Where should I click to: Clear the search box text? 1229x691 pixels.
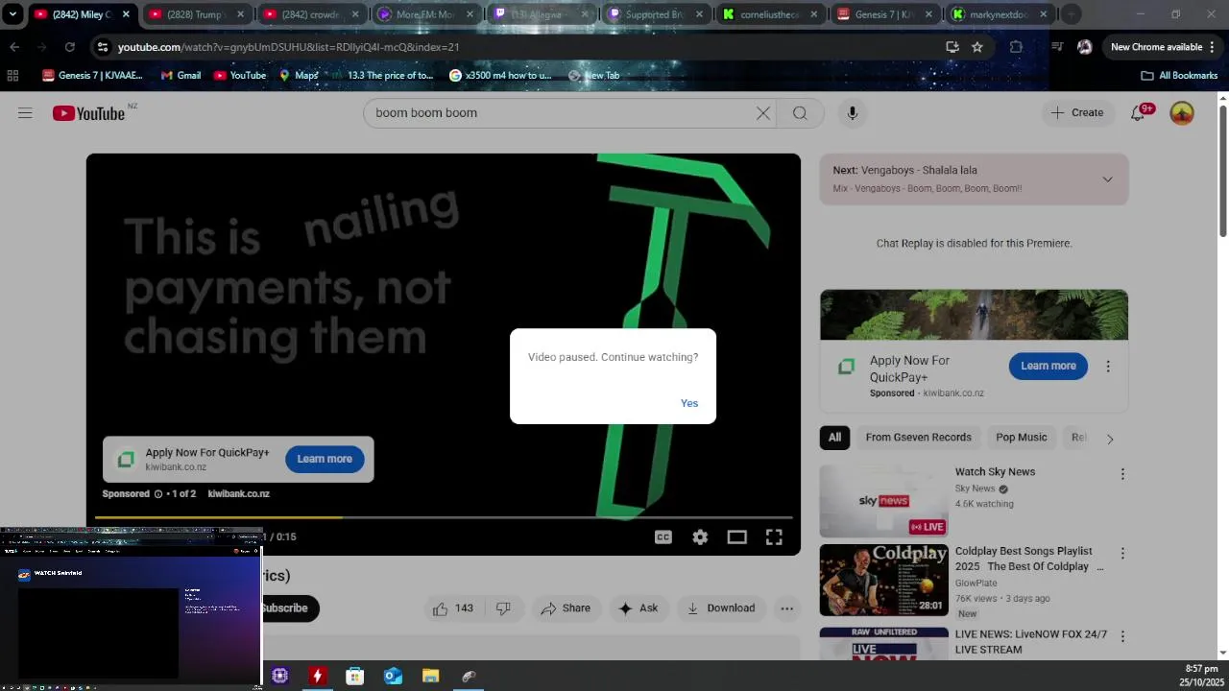coord(763,113)
